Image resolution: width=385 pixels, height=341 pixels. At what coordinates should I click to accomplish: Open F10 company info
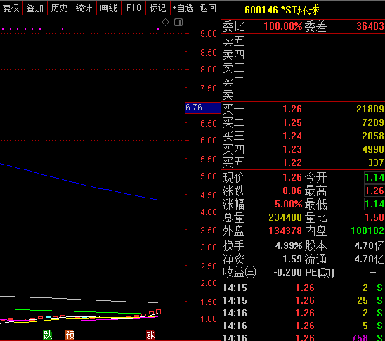tap(133, 8)
